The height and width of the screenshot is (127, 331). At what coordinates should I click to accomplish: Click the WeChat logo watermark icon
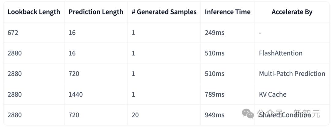[248, 114]
